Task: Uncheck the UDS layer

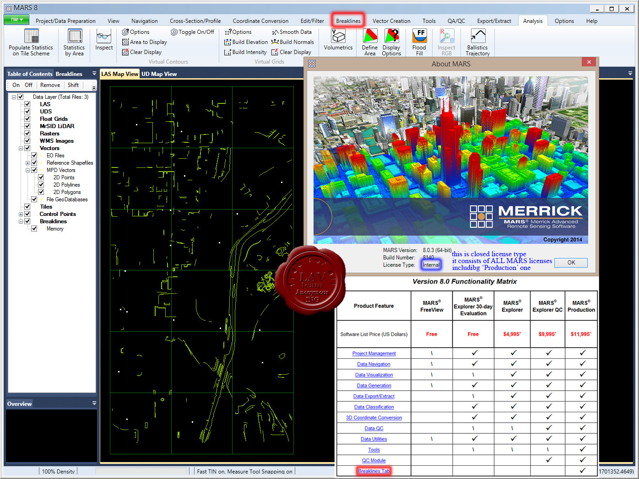Action: 27,112
